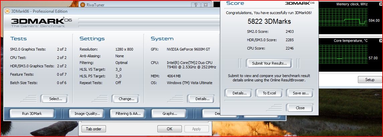
Task: Click Repeat Tests value Off
Action: pyautogui.click(x=118, y=83)
